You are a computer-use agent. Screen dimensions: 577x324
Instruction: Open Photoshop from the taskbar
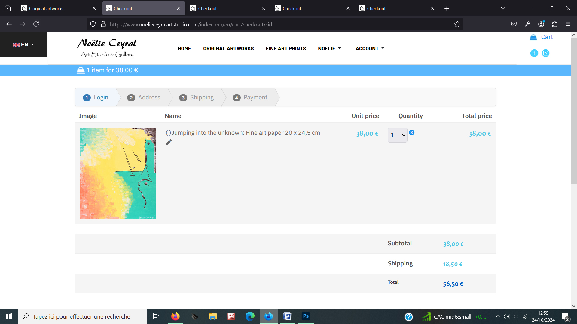coord(306,316)
